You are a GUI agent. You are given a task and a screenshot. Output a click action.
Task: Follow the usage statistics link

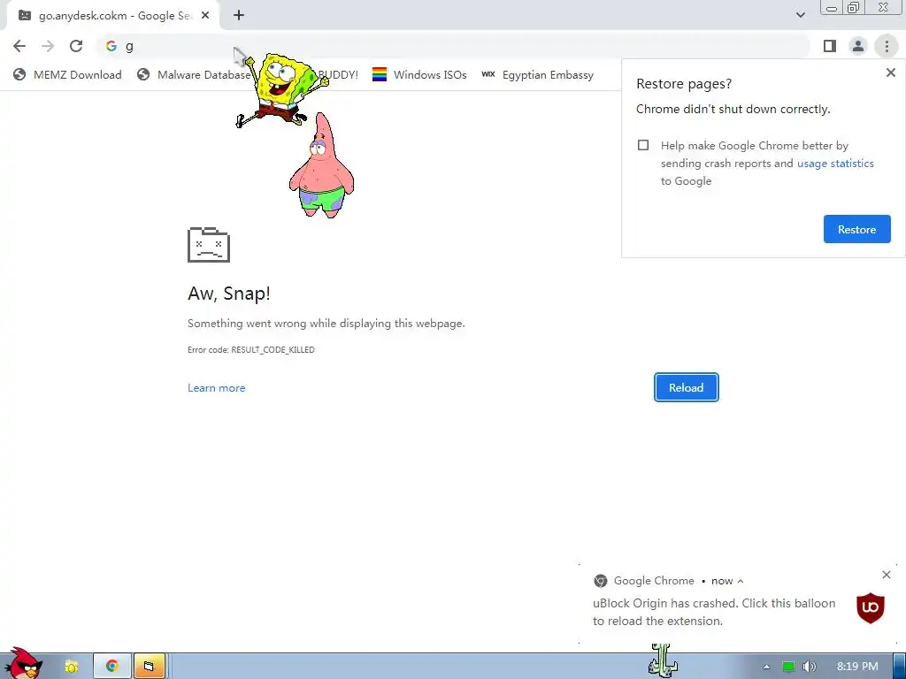[x=835, y=164]
